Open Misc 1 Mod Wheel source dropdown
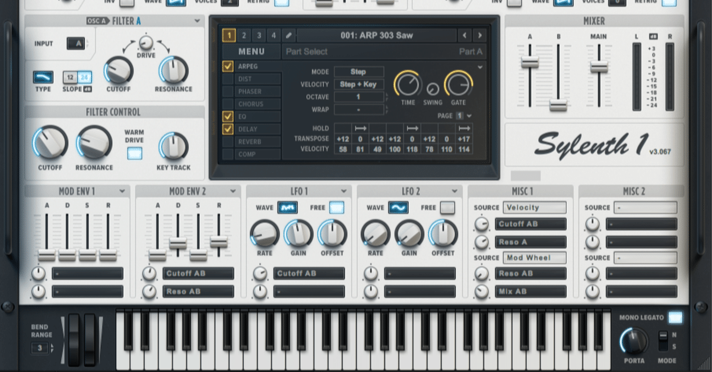 click(x=535, y=258)
